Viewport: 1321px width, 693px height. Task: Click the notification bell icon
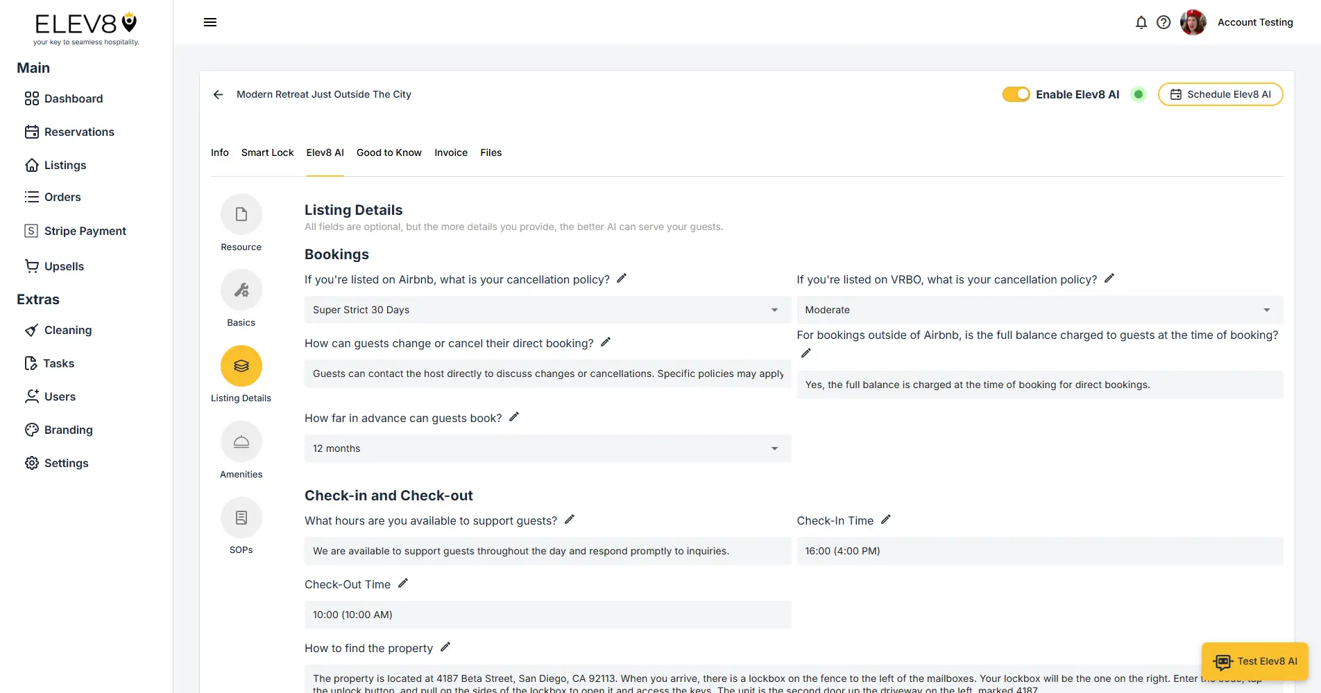1141,22
